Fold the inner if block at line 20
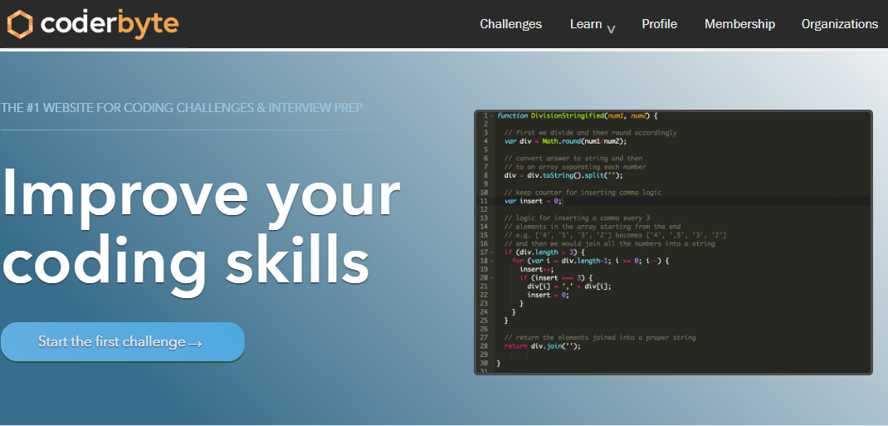Image resolution: width=888 pixels, height=426 pixels. click(491, 278)
